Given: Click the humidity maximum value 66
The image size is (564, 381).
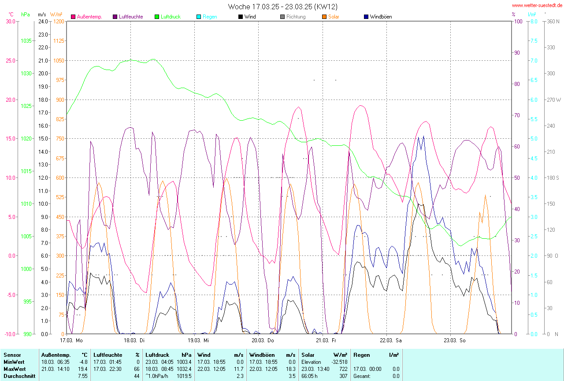Looking at the screenshot, I should tap(137, 369).
